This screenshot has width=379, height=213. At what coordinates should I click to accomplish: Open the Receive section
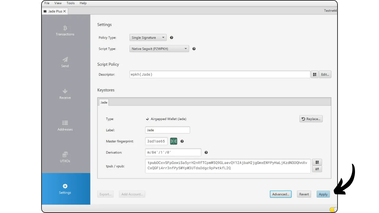click(65, 94)
